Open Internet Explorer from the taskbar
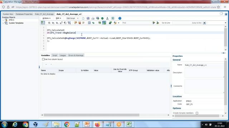Screen dimensions: 229x128 pyautogui.click(x=15, y=124)
